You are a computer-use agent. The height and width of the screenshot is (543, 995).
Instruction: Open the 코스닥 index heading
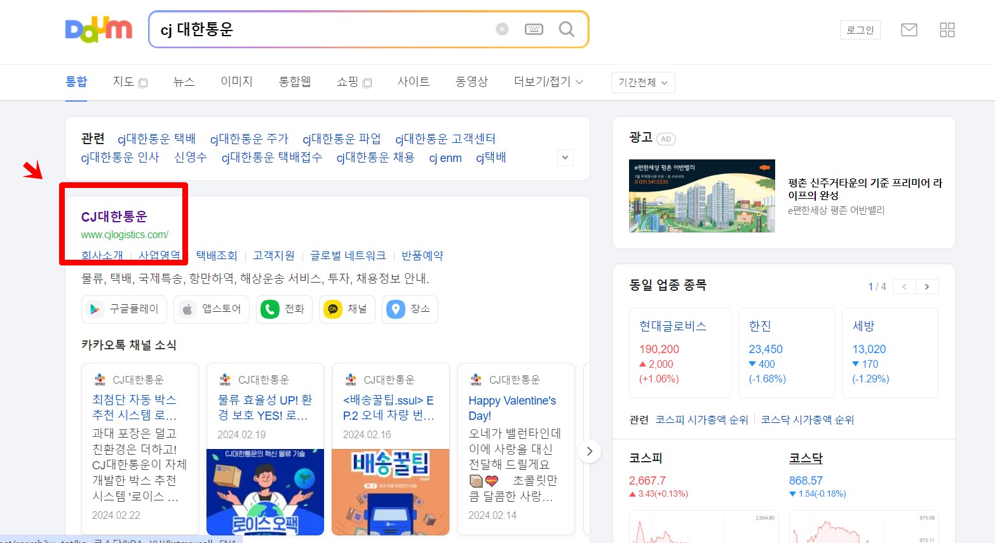pyautogui.click(x=806, y=458)
